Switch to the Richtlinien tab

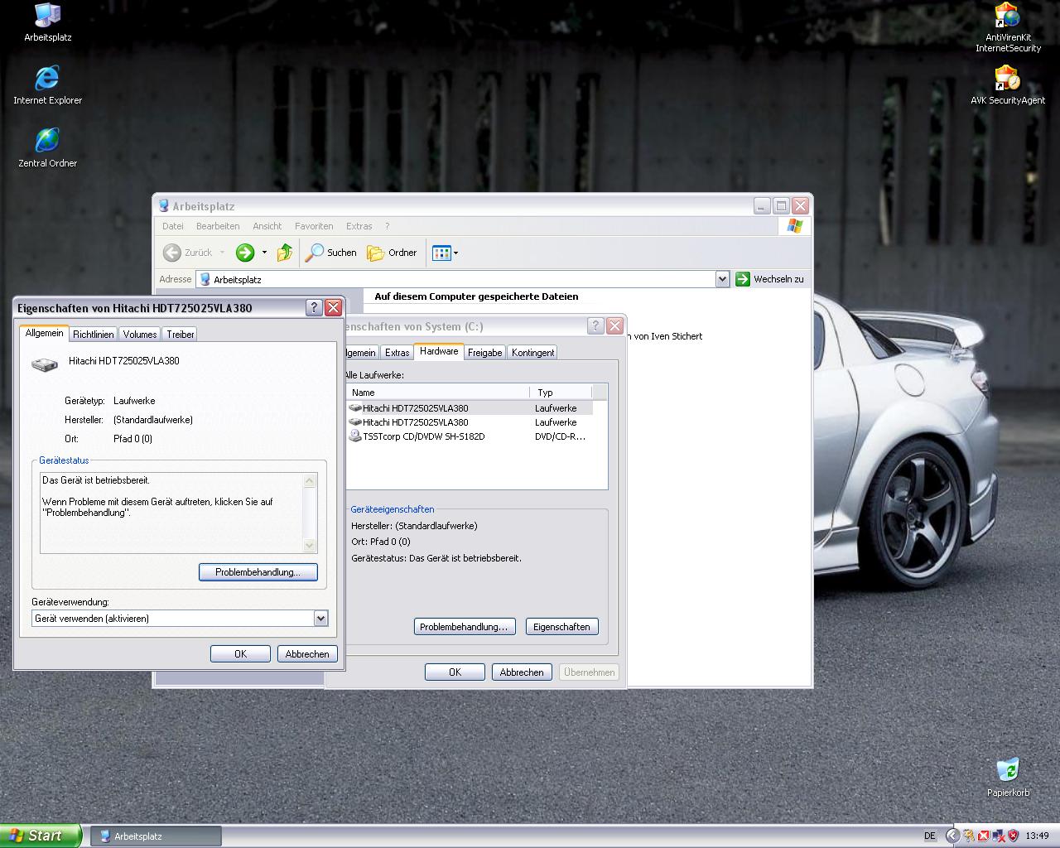93,335
